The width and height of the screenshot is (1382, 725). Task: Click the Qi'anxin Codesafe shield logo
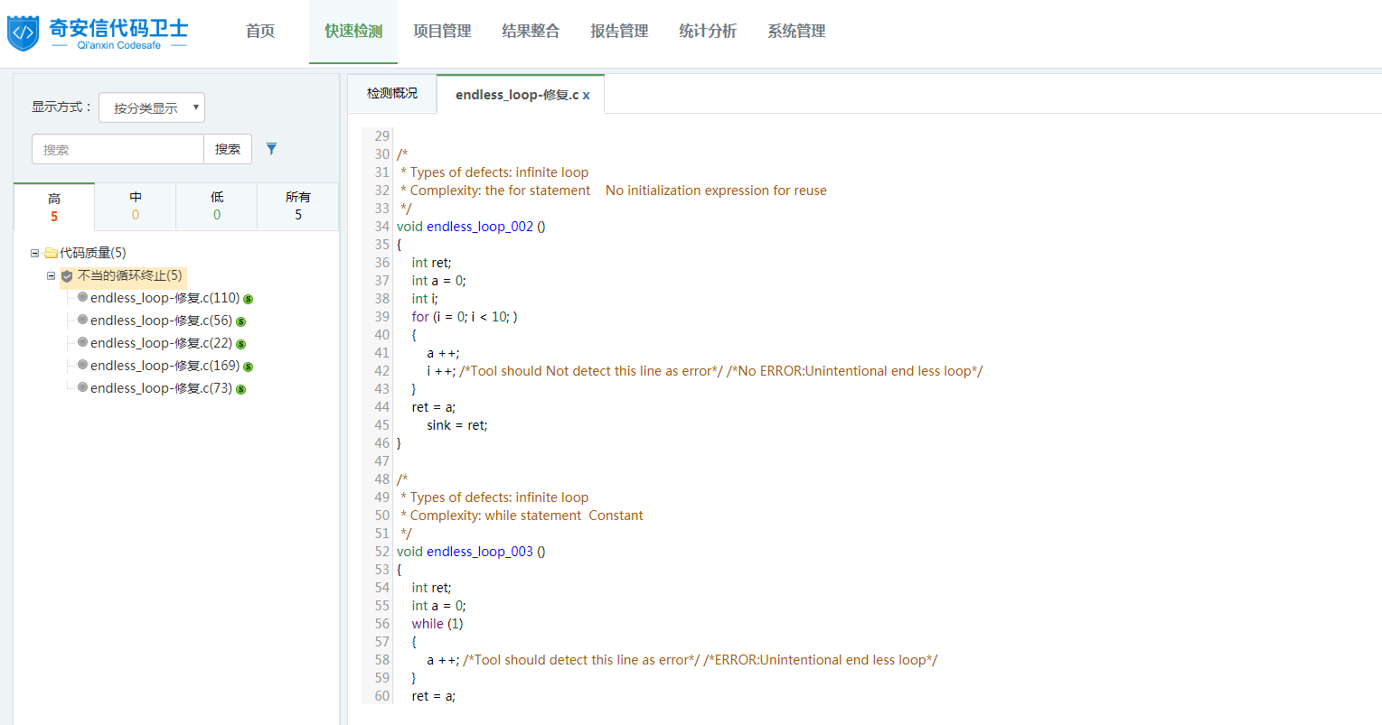point(23,33)
